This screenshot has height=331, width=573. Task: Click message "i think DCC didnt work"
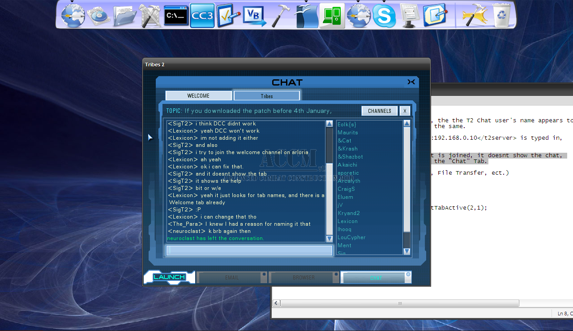[226, 124]
